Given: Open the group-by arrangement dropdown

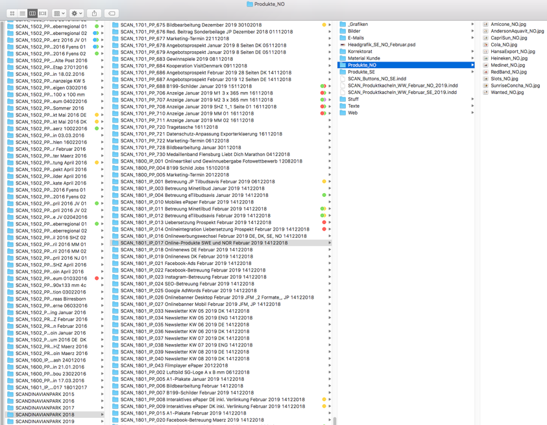Looking at the screenshot, I should (59, 13).
